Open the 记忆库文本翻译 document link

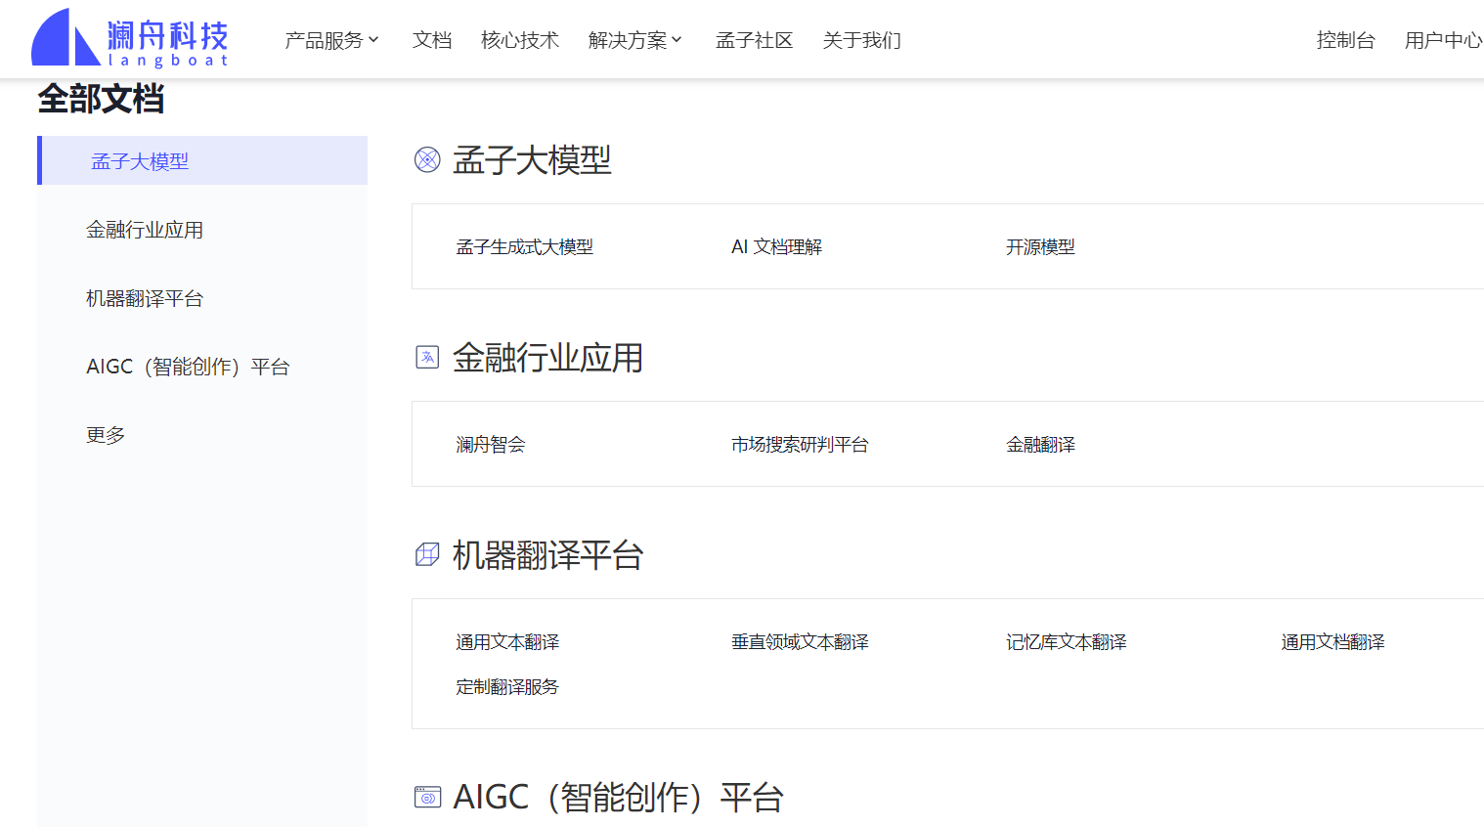coord(1066,642)
